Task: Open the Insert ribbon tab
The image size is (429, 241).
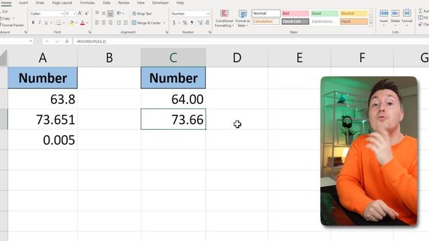Action: 23,3
